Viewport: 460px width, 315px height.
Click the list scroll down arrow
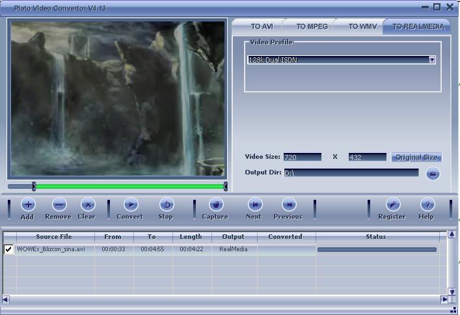coord(452,292)
